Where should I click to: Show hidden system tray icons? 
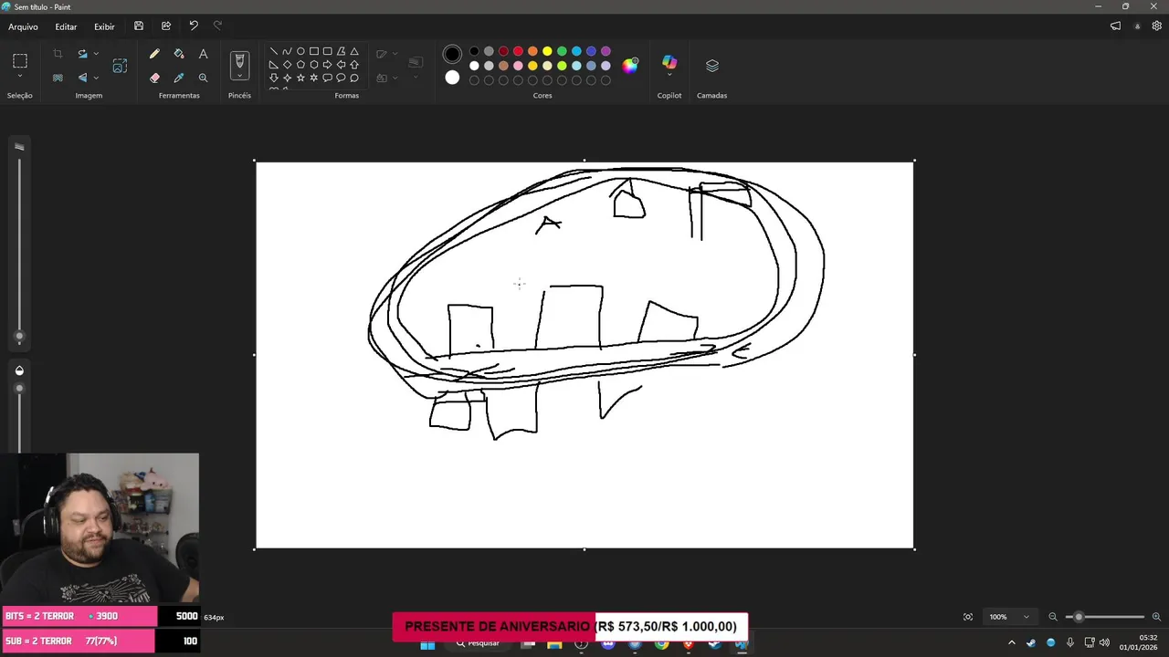pyautogui.click(x=1011, y=642)
